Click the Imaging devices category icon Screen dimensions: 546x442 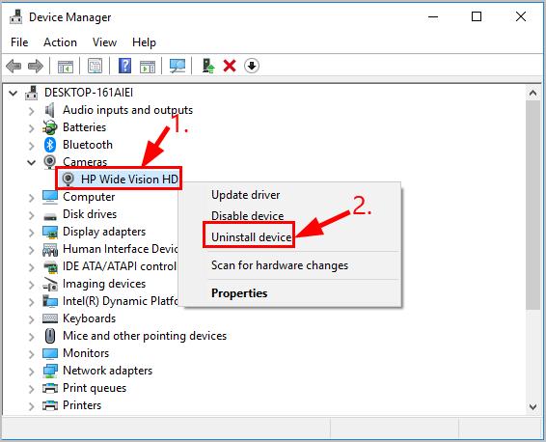click(x=50, y=284)
